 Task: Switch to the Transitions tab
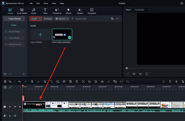pos(57,11)
